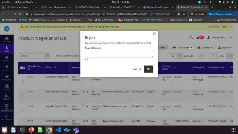This screenshot has width=238, height=134.
Task: Go to the next grid page
Action: [230, 56]
